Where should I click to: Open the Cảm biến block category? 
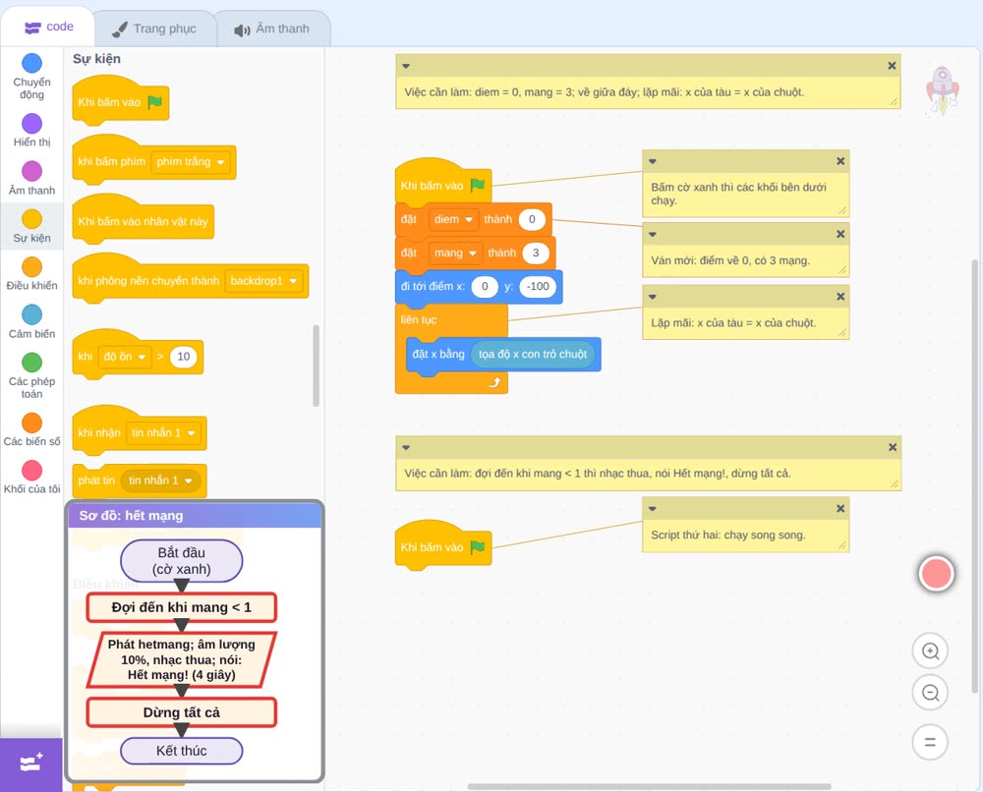pyautogui.click(x=31, y=321)
